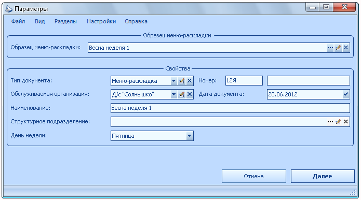Edit Структурное подразделение with pencil icon
The width and height of the screenshot is (361, 200).
[338, 122]
